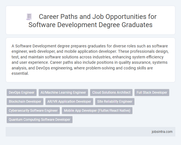The image size is (181, 145).
Task: Choose the Full Stack Developer tag
Action: pos(152,93)
